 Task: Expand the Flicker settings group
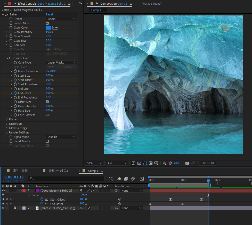point(7,119)
